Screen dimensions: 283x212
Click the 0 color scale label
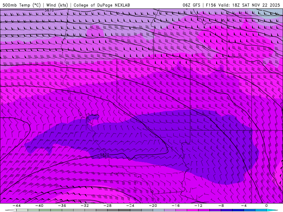pos(267,206)
